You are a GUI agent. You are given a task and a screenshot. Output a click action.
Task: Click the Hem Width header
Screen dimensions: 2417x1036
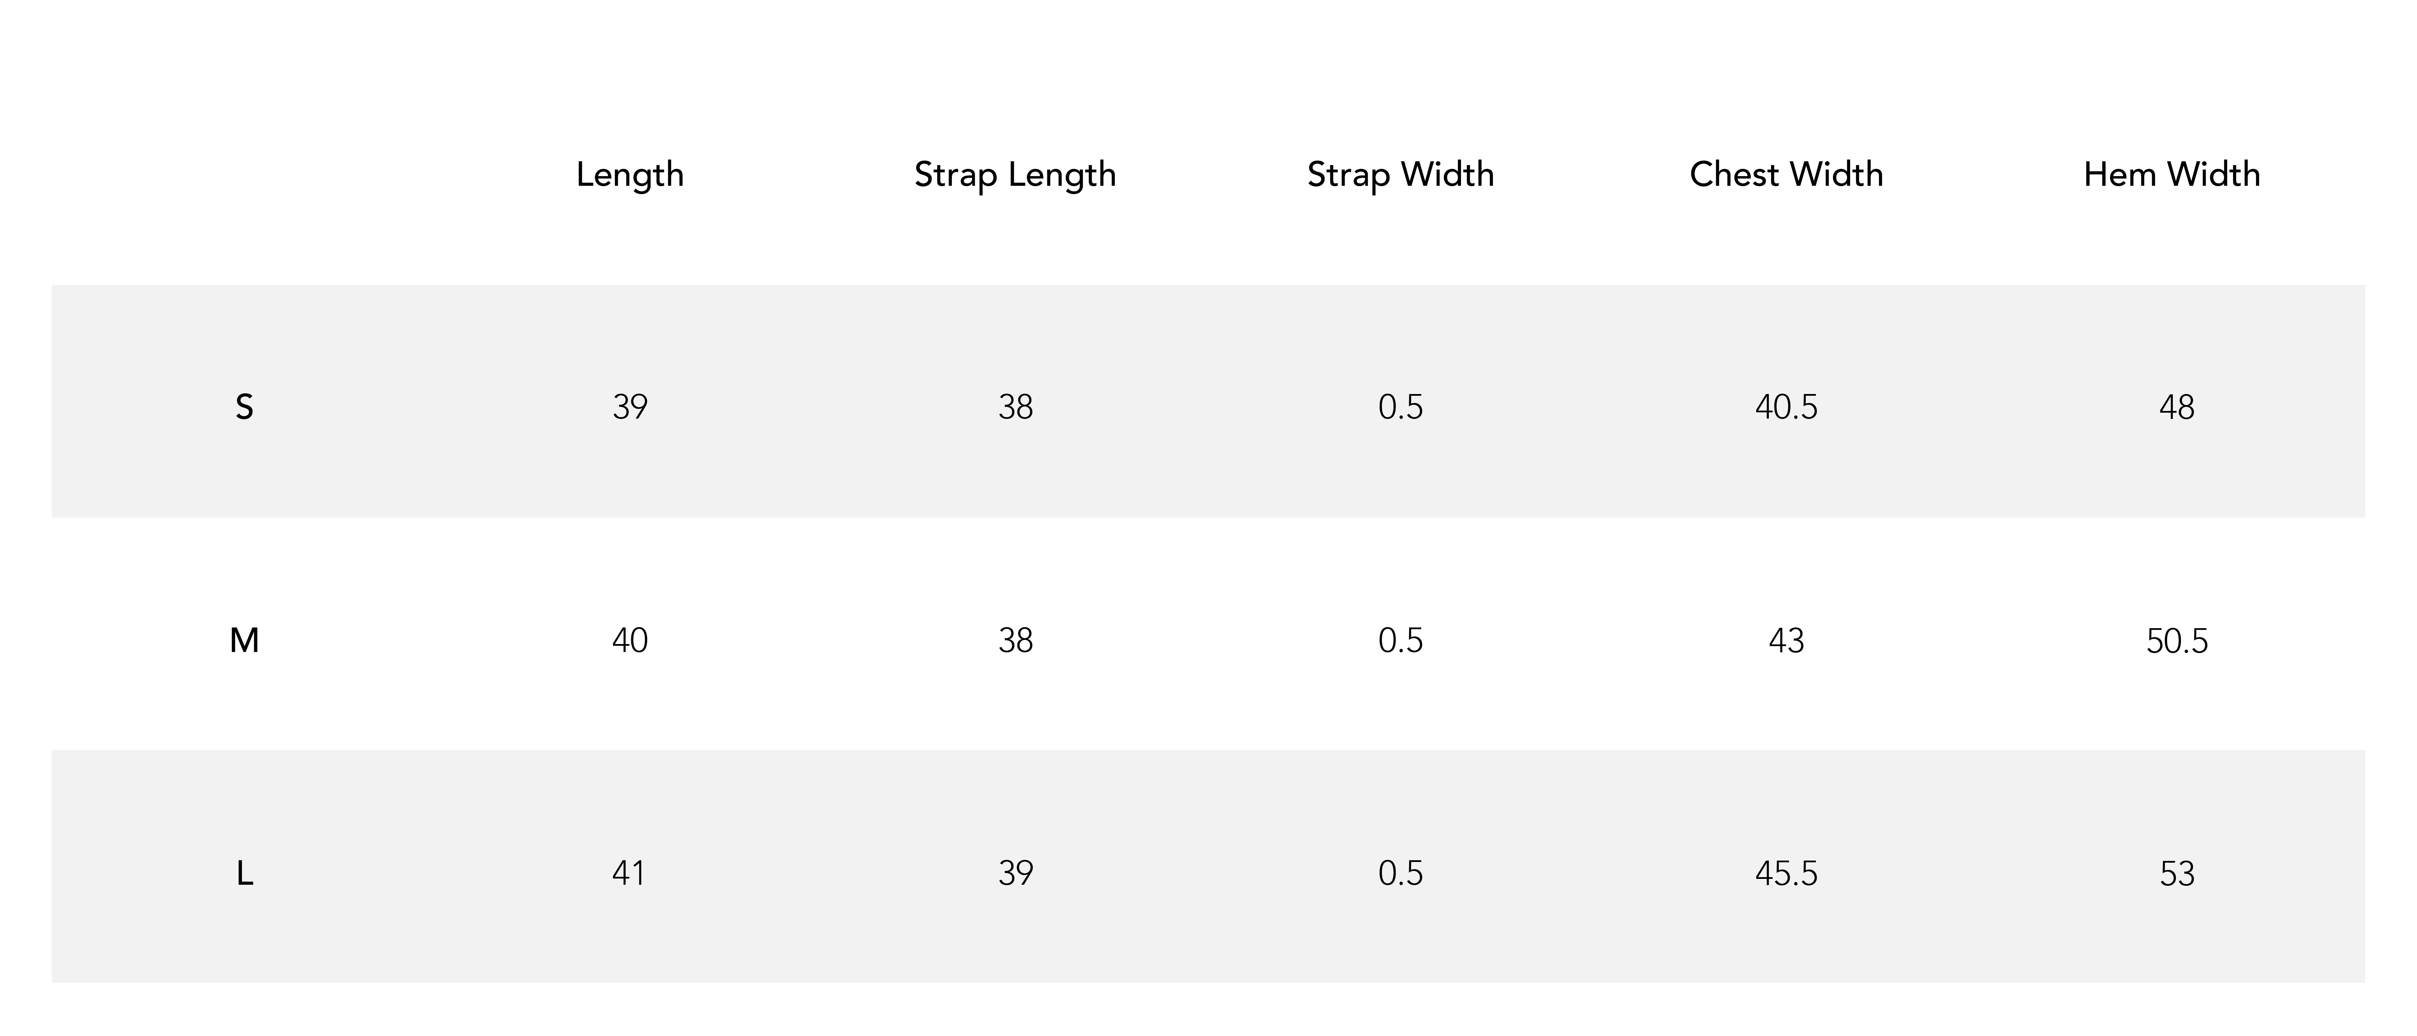(2172, 174)
